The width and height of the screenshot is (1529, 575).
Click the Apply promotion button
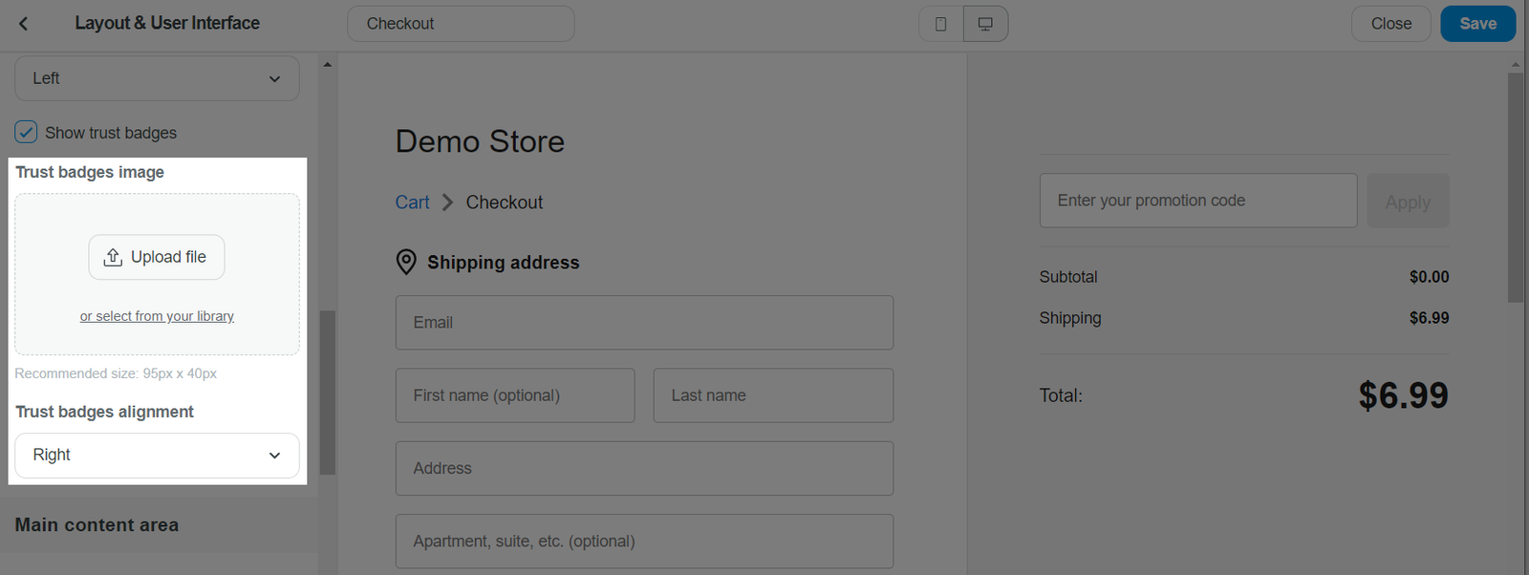[x=1408, y=201]
